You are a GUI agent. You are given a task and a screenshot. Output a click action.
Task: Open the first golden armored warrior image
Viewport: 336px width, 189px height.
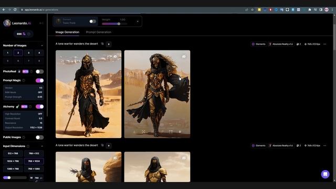[x=88, y=94]
